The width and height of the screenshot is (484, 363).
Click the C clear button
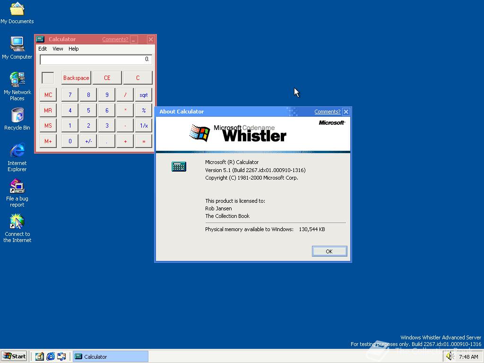(138, 78)
